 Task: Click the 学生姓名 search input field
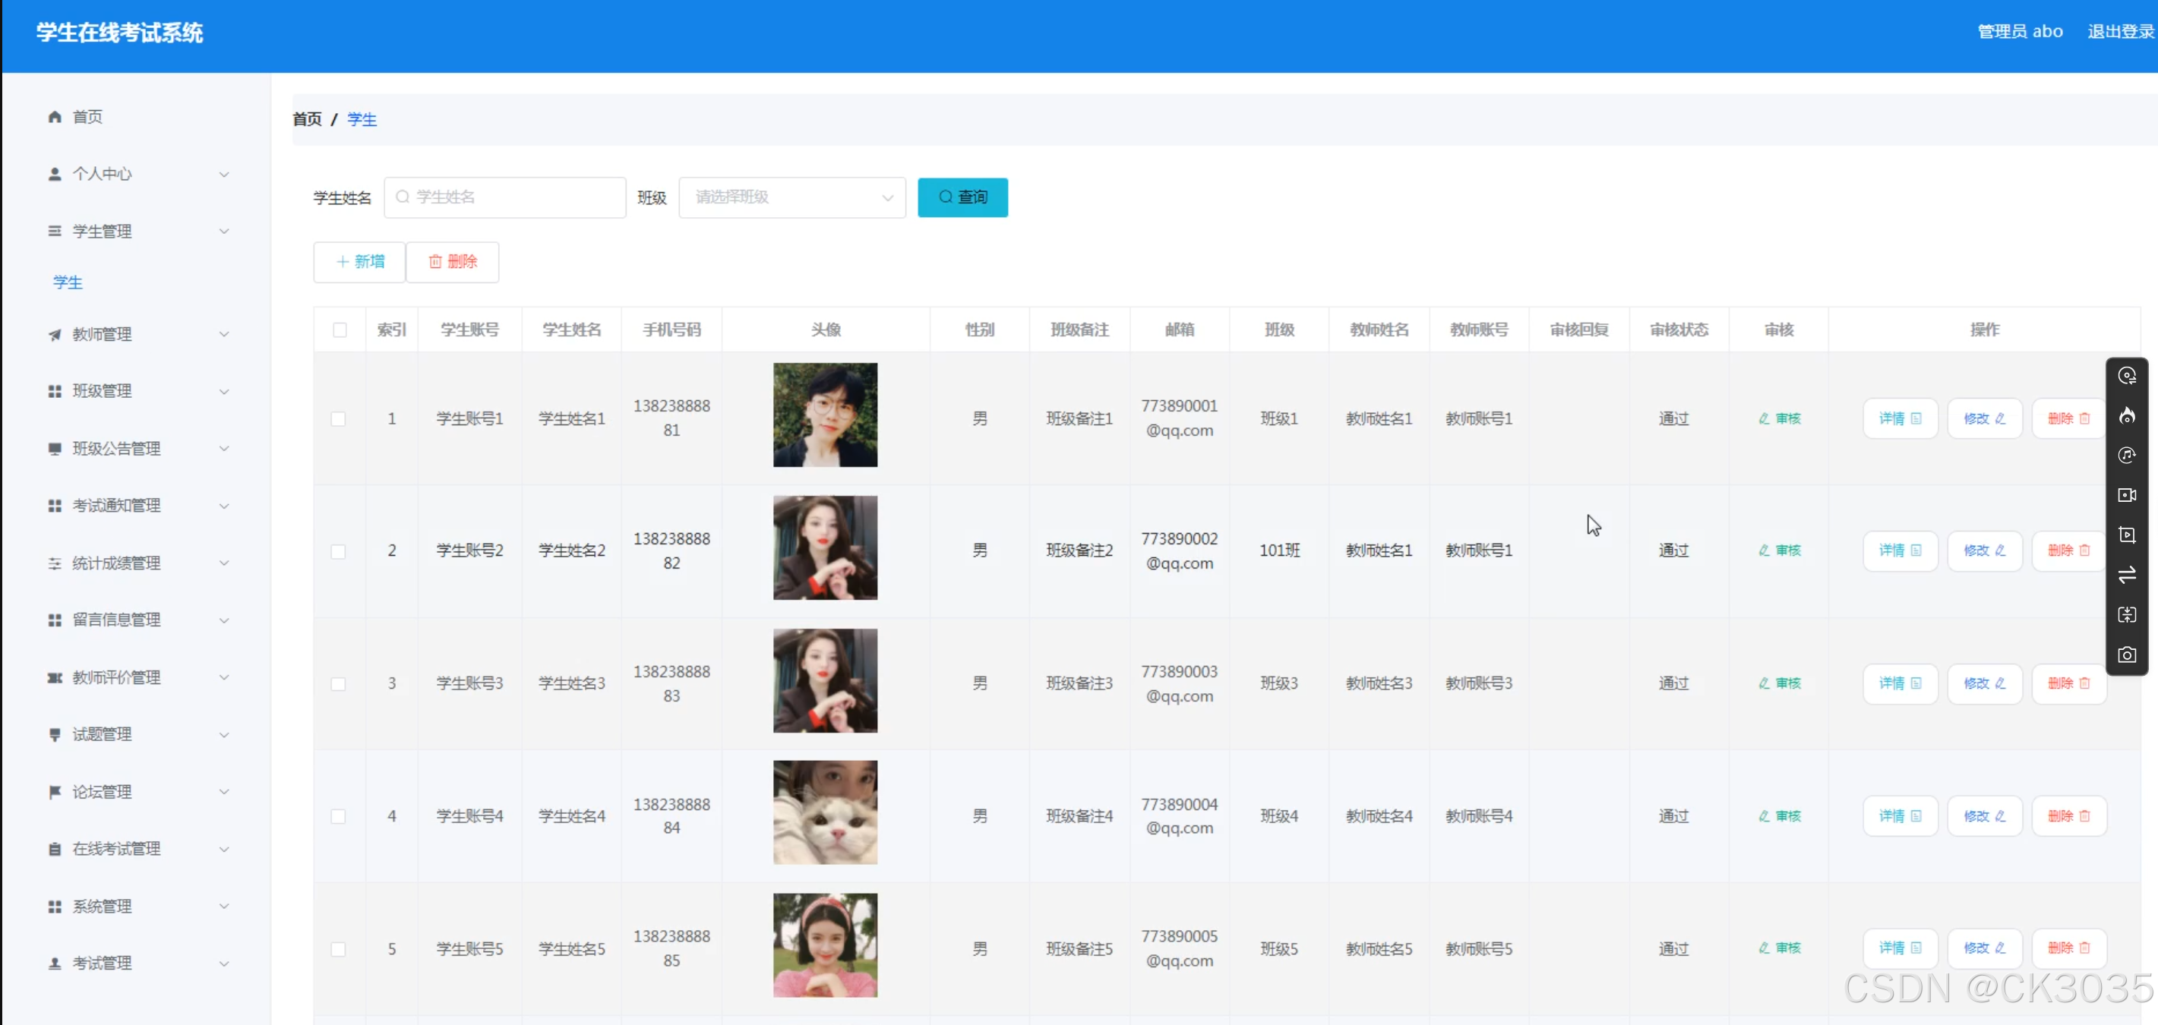click(x=505, y=197)
